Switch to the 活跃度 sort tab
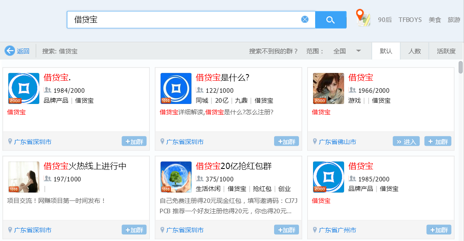The image size is (464, 241). [446, 51]
